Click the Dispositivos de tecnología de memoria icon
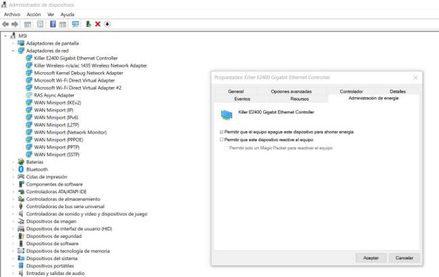This screenshot has height=277, width=439. coord(21,251)
